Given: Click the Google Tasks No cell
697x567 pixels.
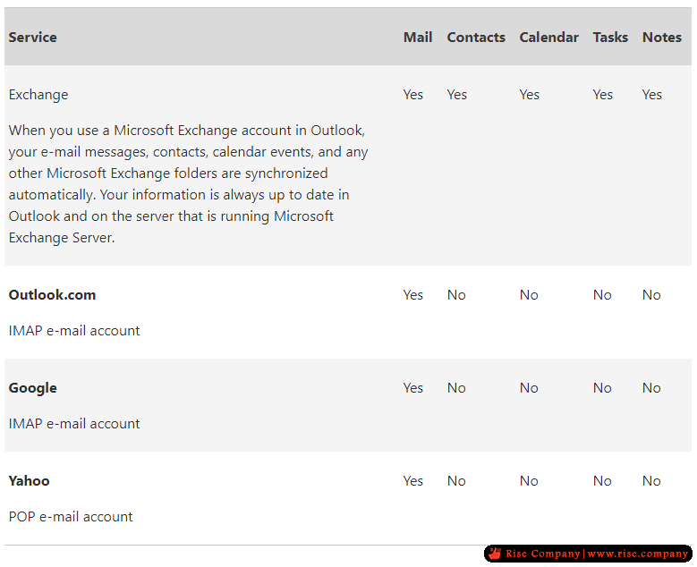Looking at the screenshot, I should tap(602, 388).
